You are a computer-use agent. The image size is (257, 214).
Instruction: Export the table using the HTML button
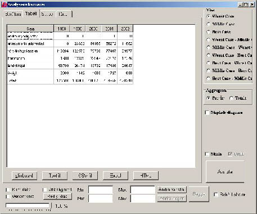pyautogui.click(x=146, y=176)
